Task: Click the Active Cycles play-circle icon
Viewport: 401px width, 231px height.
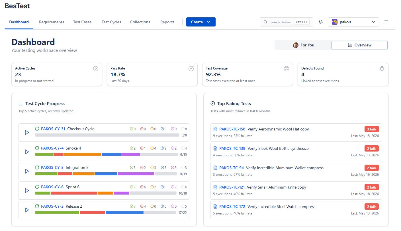Action: click(96, 69)
